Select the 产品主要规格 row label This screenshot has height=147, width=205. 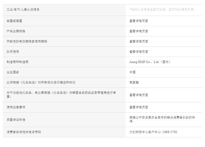(16, 31)
